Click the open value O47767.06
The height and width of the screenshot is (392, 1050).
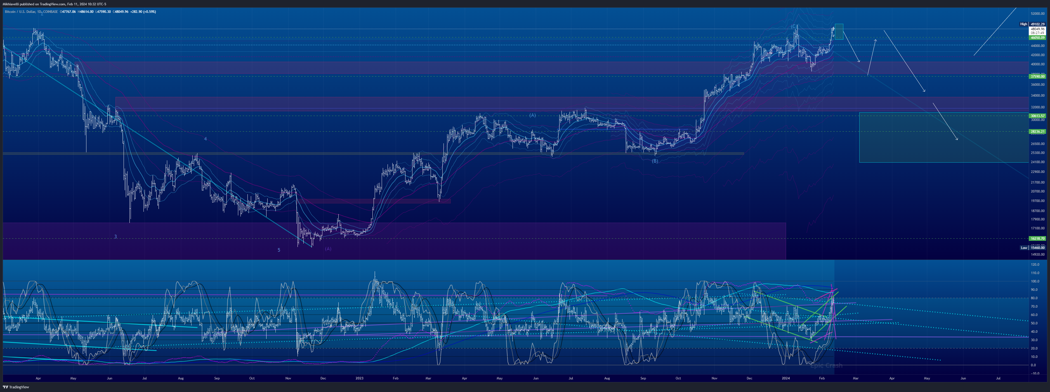[68, 12]
